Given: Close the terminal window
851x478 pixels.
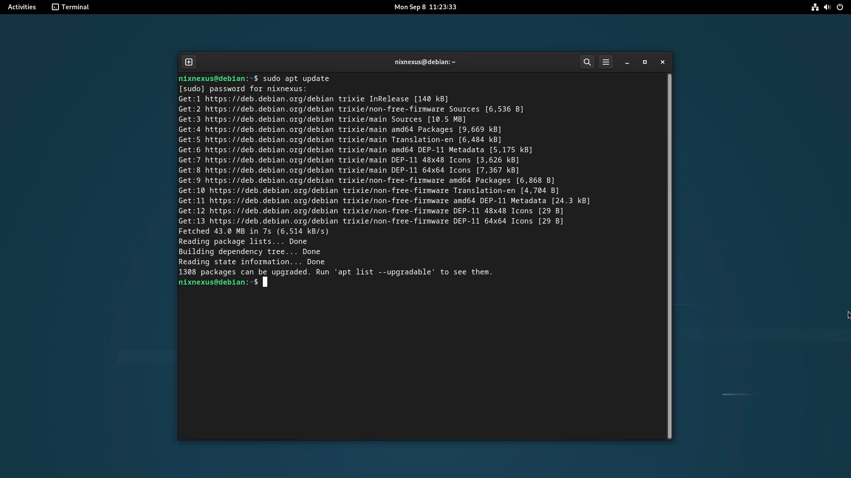Looking at the screenshot, I should pos(663,62).
